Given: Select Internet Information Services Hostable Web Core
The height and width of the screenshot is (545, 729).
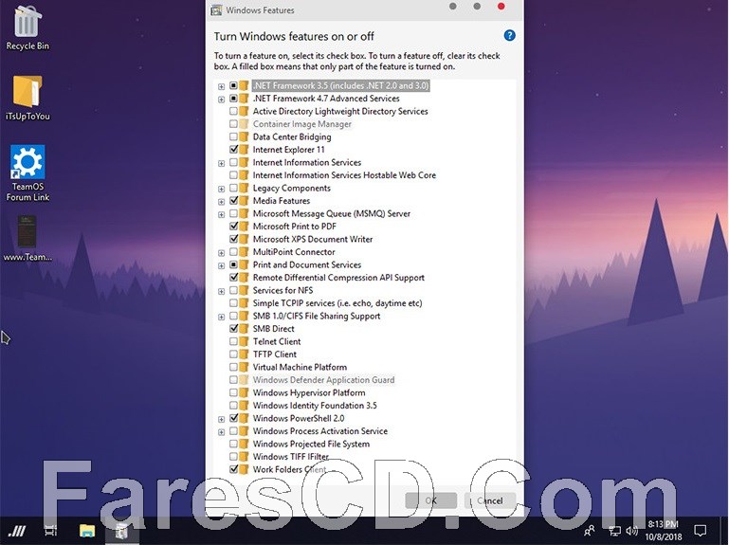Looking at the screenshot, I should pos(344,175).
